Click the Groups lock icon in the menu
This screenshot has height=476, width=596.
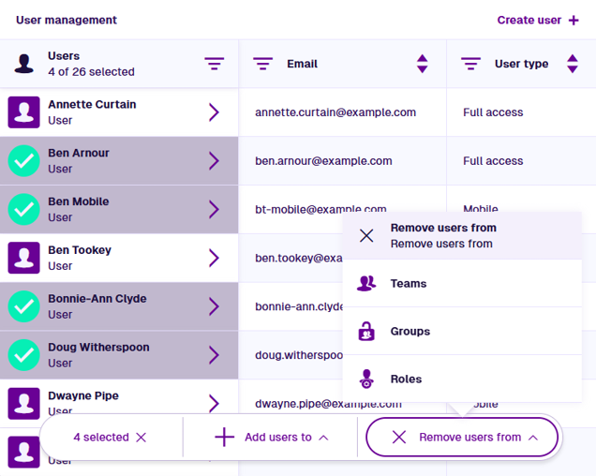click(366, 332)
